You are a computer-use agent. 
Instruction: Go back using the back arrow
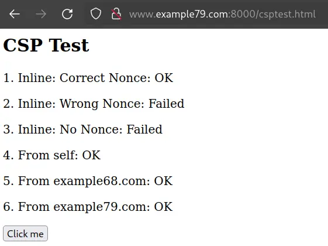click(x=15, y=14)
